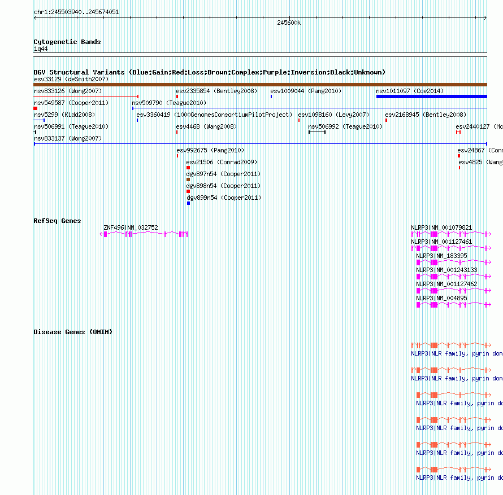The image size is (503, 495).
Task: Select the Cytogenetic Bands track title
Action: pyautogui.click(x=67, y=42)
